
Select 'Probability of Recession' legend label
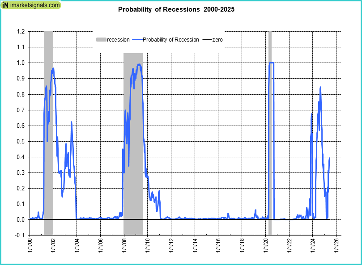[170, 40]
